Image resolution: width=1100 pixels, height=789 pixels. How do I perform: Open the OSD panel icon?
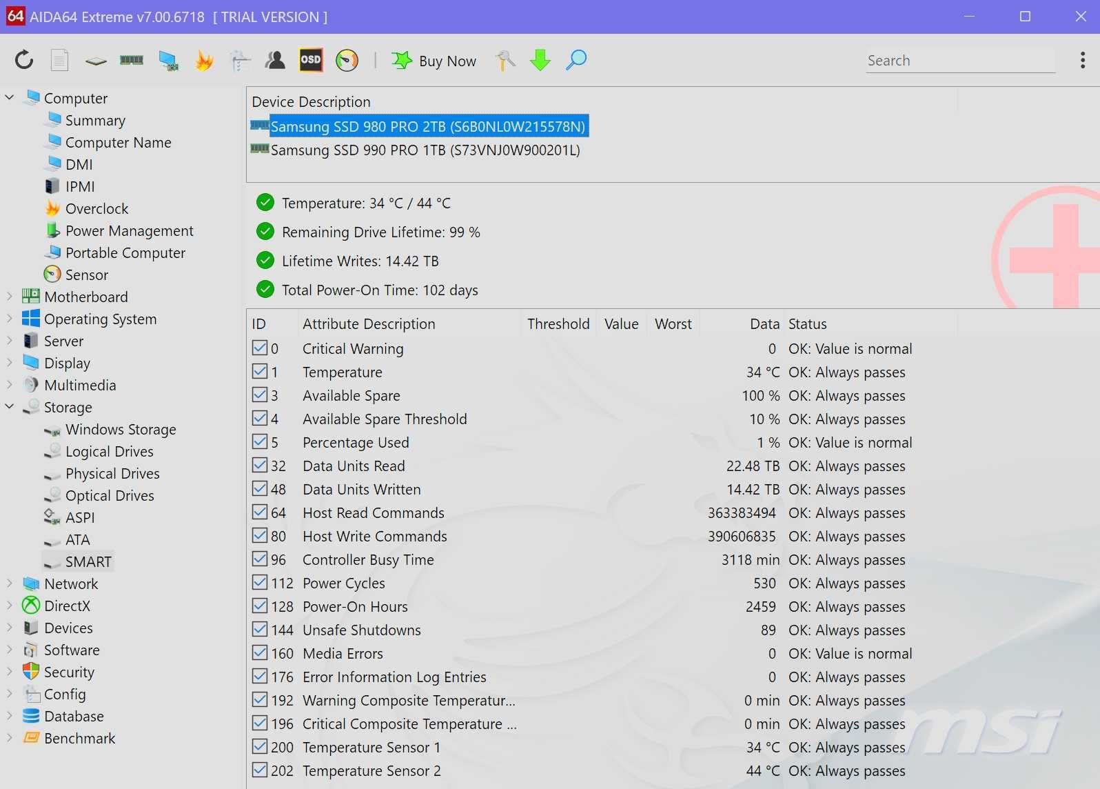click(311, 60)
